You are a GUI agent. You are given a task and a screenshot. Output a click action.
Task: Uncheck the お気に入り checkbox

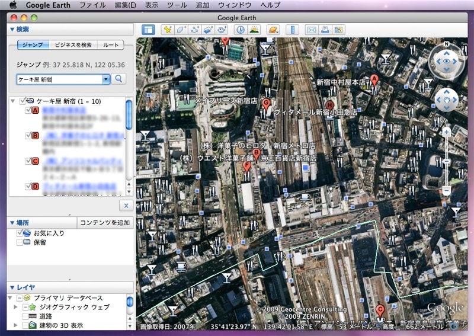point(20,233)
